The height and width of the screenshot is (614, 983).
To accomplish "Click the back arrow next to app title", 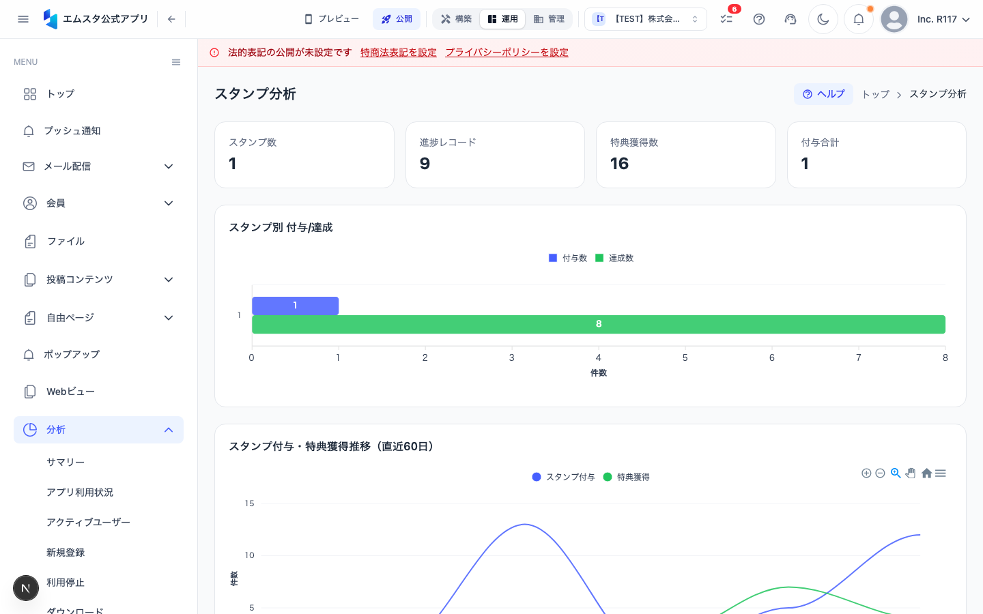I will (171, 19).
